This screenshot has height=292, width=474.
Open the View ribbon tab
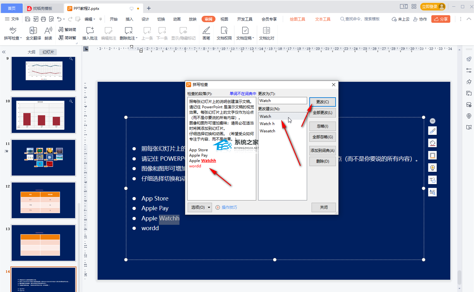coord(224,19)
